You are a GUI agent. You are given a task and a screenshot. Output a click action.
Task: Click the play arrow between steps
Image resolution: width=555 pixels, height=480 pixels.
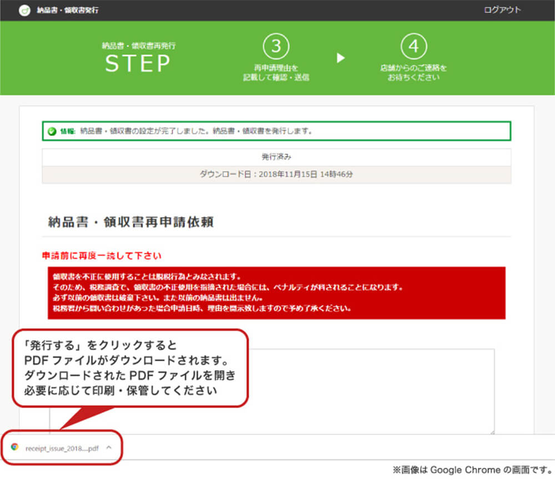(341, 58)
